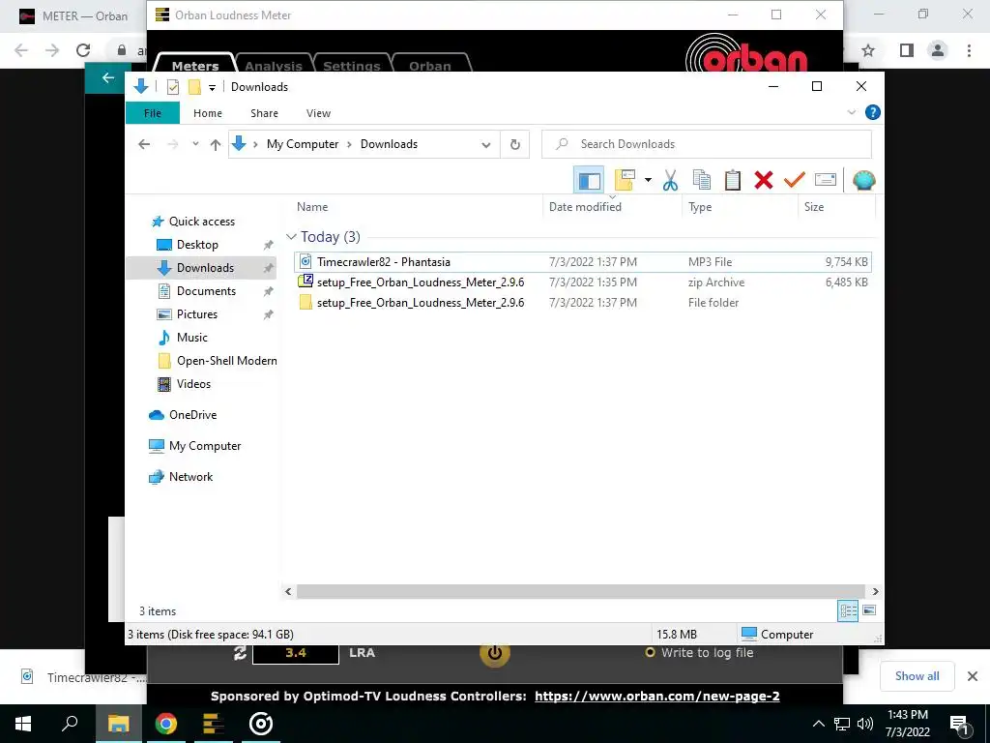Go back in File Explorer
Screen dimensions: 990x743
click(x=144, y=144)
